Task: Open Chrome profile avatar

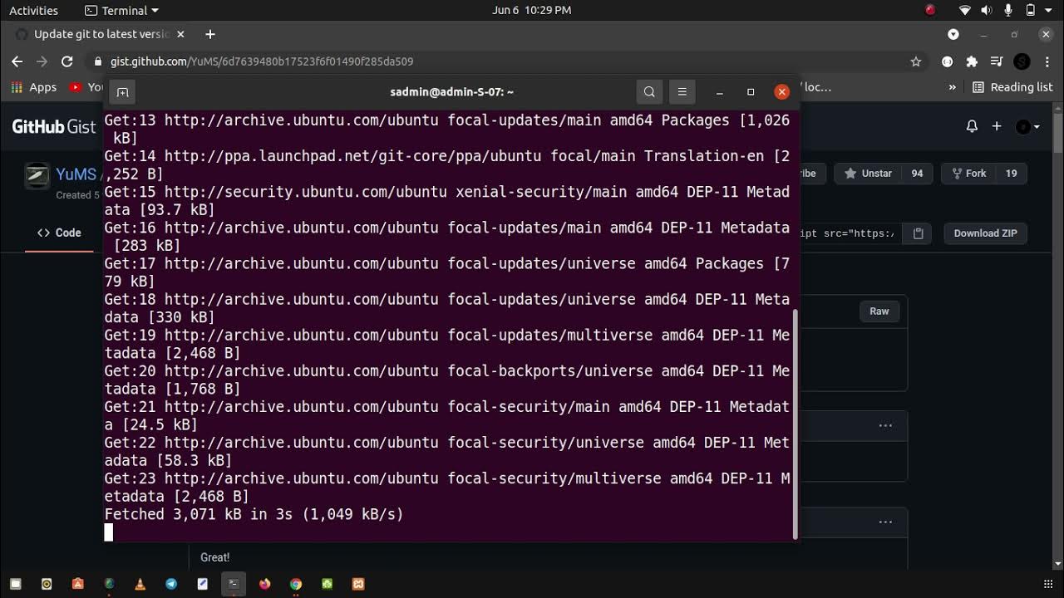Action: coord(1022,61)
